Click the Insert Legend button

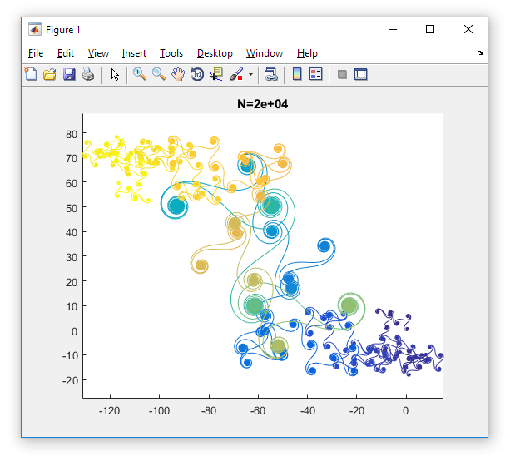[315, 74]
